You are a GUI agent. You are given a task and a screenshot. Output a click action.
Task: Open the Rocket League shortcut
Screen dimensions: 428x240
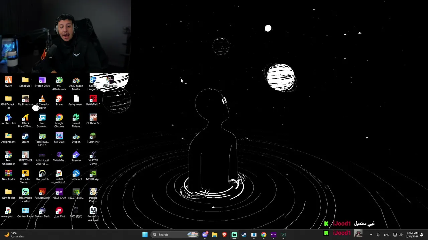pyautogui.click(x=93, y=83)
